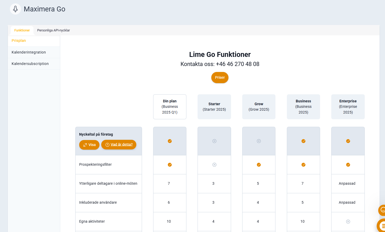Viewport: 385px width, 232px height.
Task: Click the Egna aktiviteter cross icon under Enterprise
Action: (348, 222)
